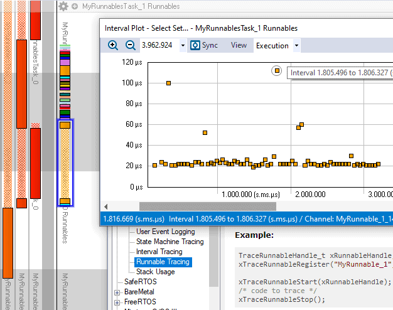Select the Interval Tracing tree item
The height and width of the screenshot is (310, 393).
tap(159, 252)
